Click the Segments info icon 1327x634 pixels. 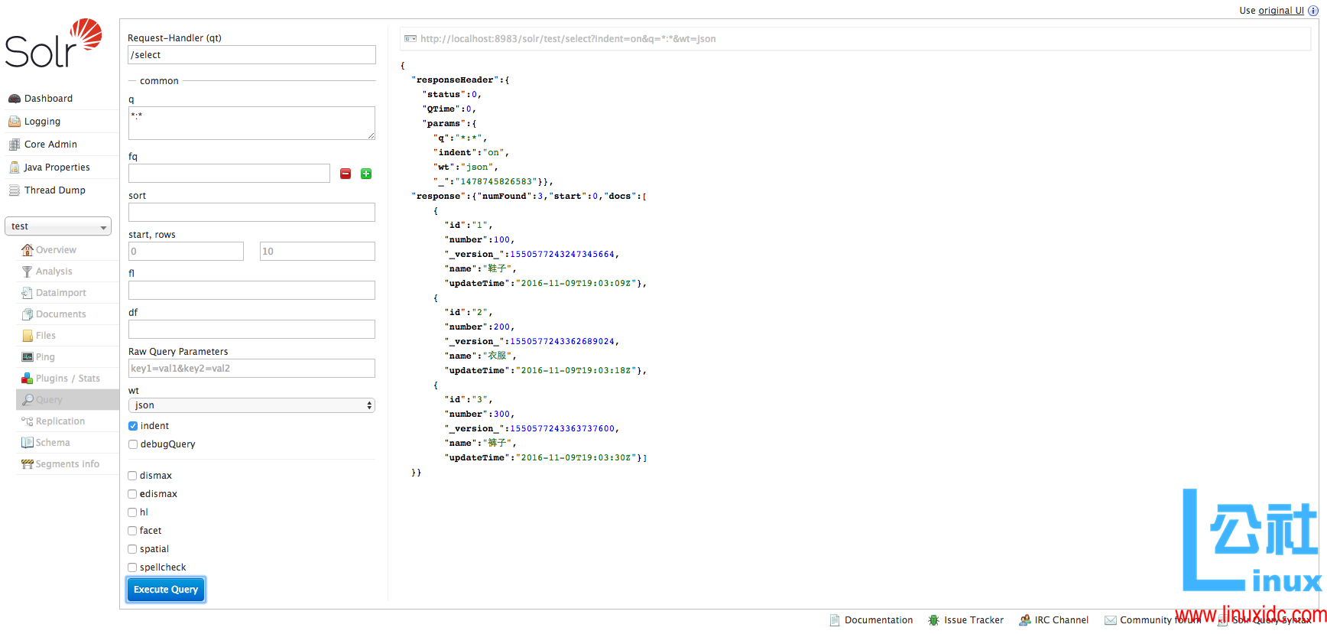28,464
